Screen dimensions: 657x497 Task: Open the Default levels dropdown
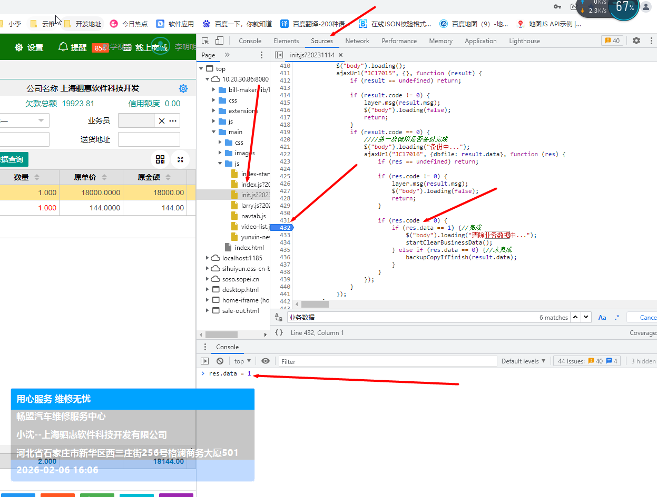coord(523,361)
